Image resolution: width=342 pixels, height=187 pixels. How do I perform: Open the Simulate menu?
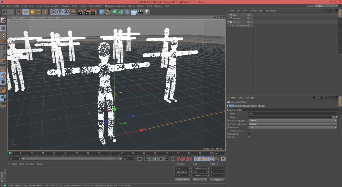[x=65, y=6]
